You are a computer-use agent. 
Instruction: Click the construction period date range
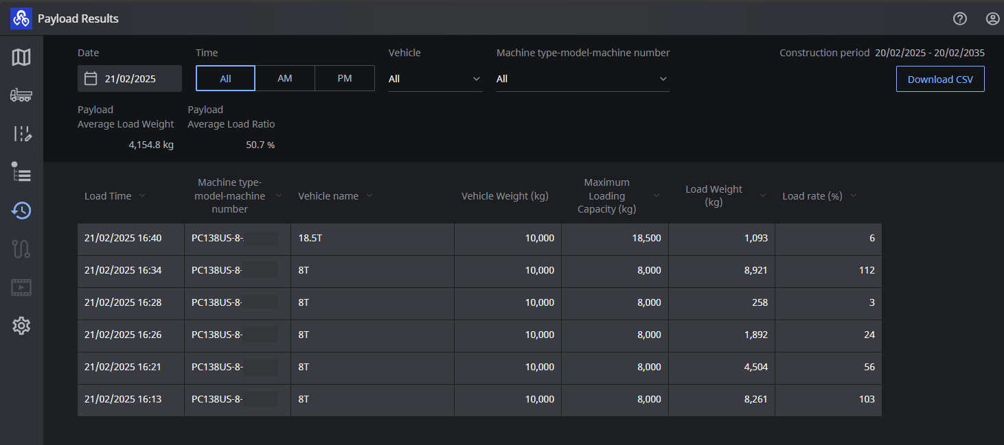pos(930,53)
